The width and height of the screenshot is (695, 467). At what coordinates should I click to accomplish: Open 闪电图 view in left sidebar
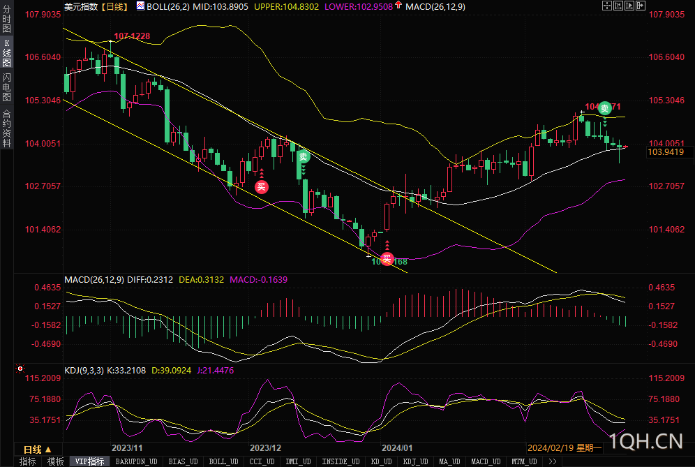pos(7,87)
